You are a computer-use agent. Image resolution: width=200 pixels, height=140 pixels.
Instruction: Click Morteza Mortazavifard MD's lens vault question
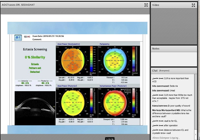172,113
